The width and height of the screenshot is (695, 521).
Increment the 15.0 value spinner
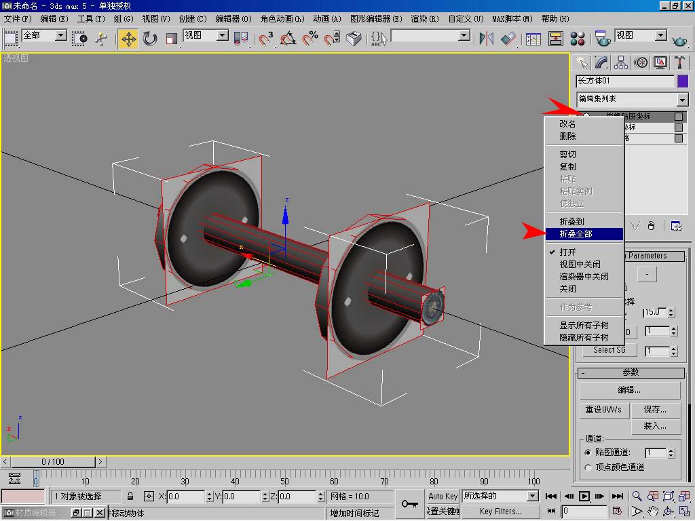(x=671, y=310)
